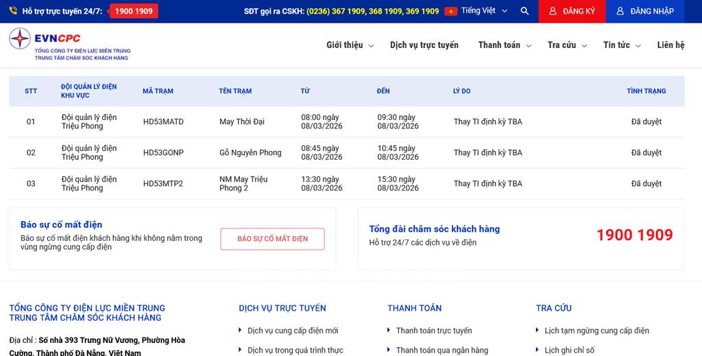
Task: Expand the Thanh toán menu
Action: (504, 45)
